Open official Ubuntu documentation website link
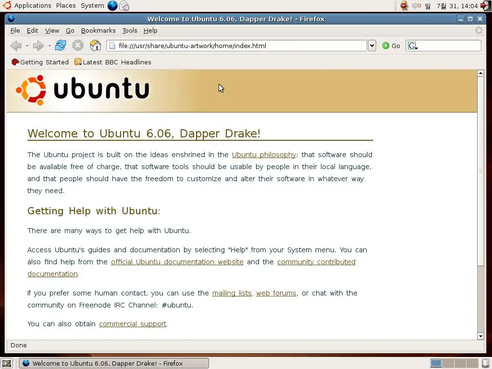Image resolution: width=492 pixels, height=369 pixels. [177, 262]
